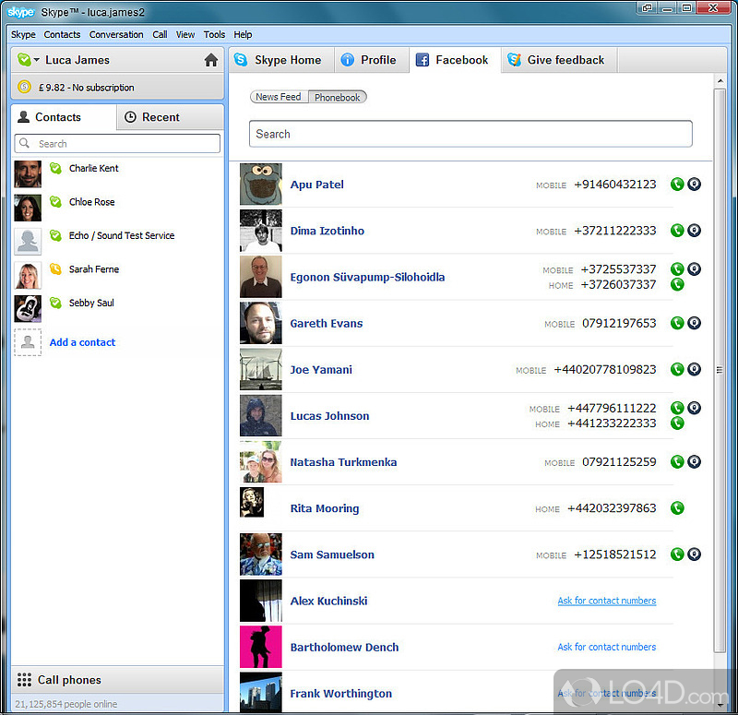Open the Tools menu

(x=214, y=34)
